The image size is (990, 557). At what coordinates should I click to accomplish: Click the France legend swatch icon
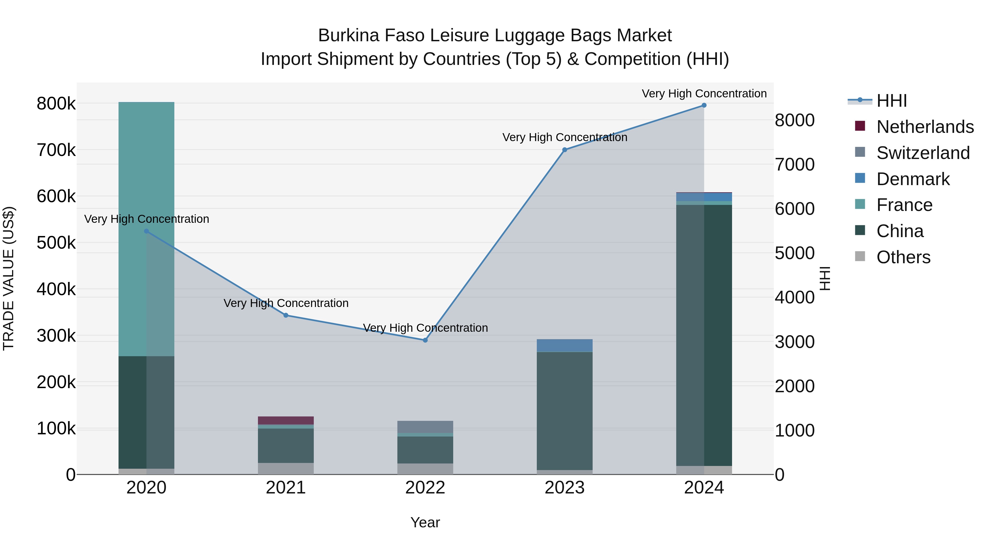tap(860, 204)
